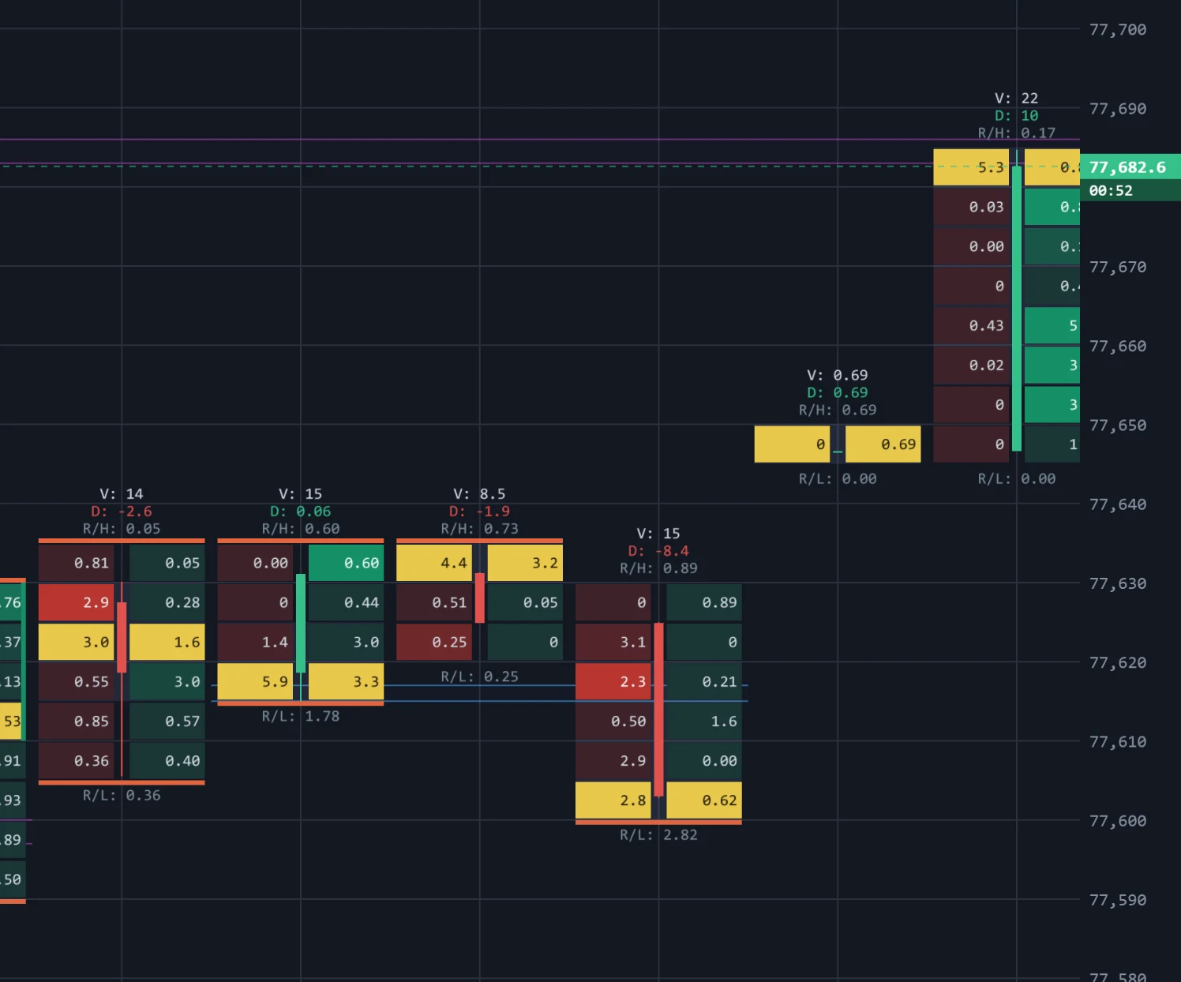
Task: Select the 'R/H: 0.17' ratio label
Action: pos(1016,133)
